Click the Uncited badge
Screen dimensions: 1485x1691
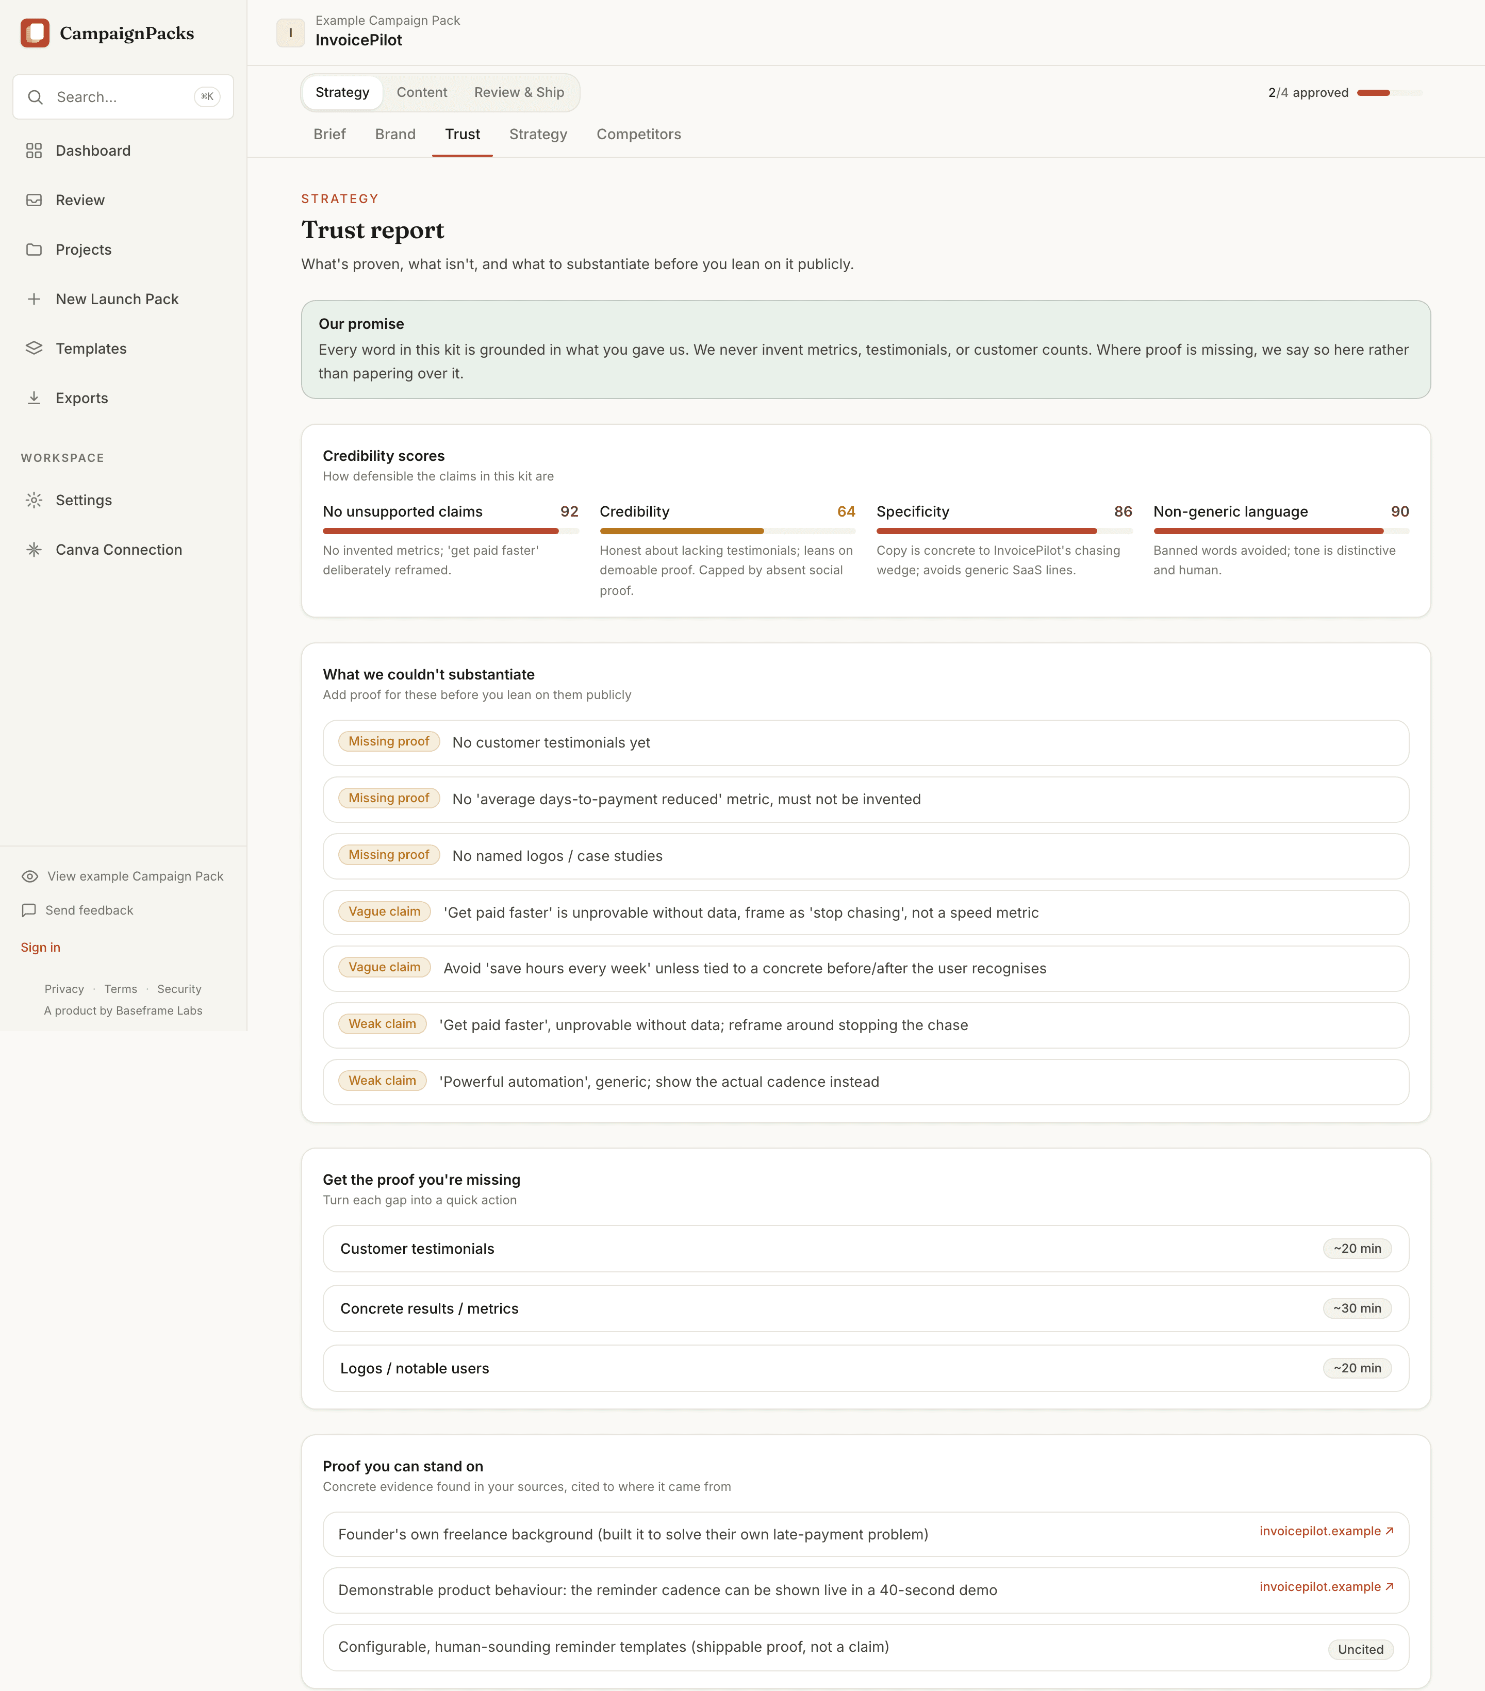click(x=1361, y=1650)
